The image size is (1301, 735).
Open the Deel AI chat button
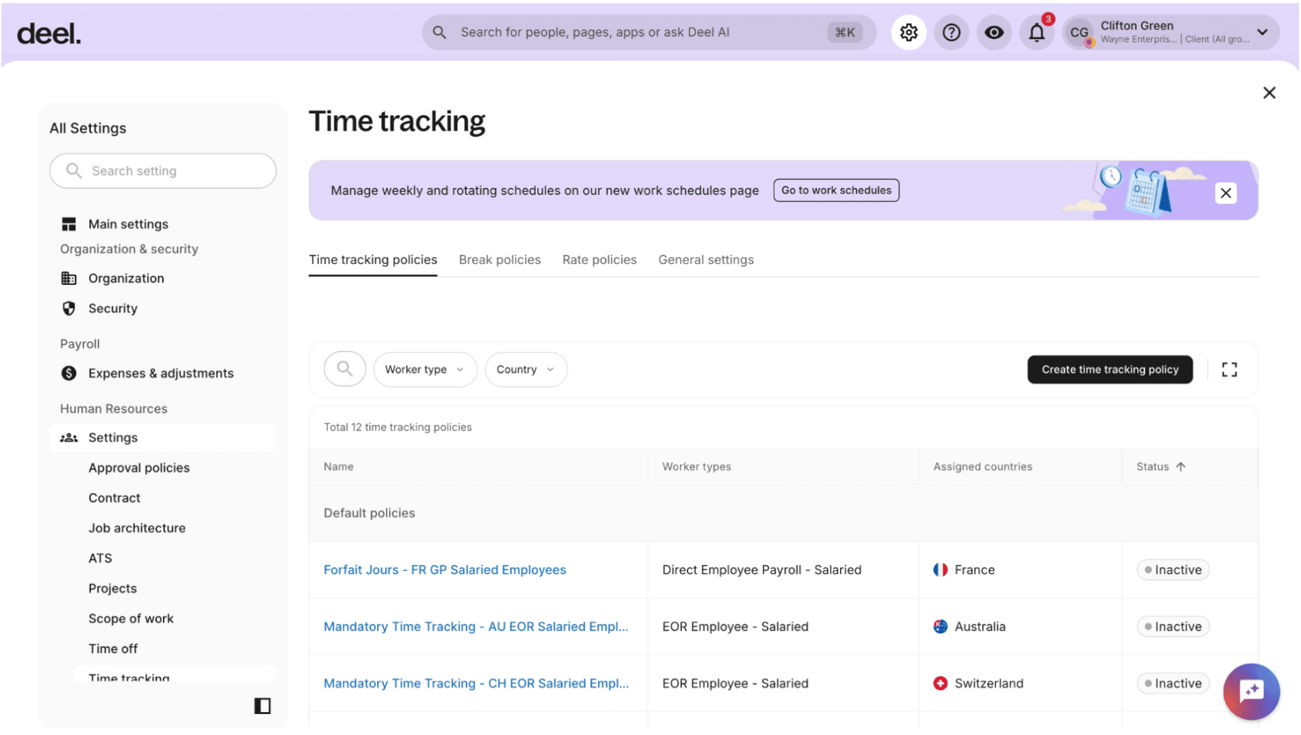tap(1251, 692)
